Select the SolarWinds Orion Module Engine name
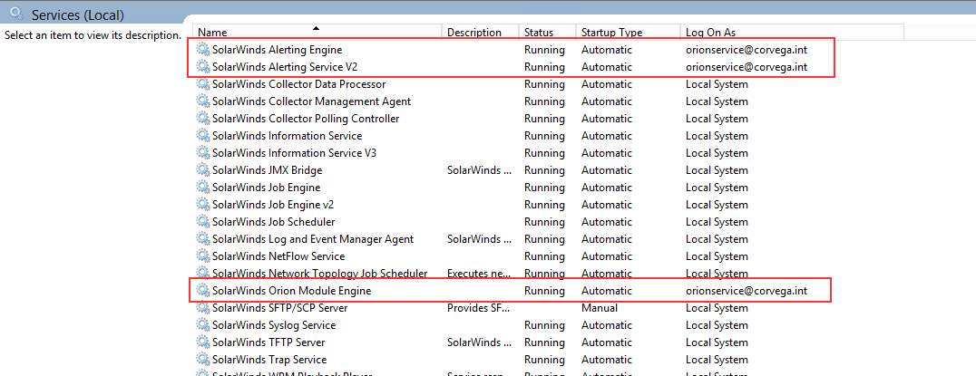The width and height of the screenshot is (976, 376). (292, 290)
